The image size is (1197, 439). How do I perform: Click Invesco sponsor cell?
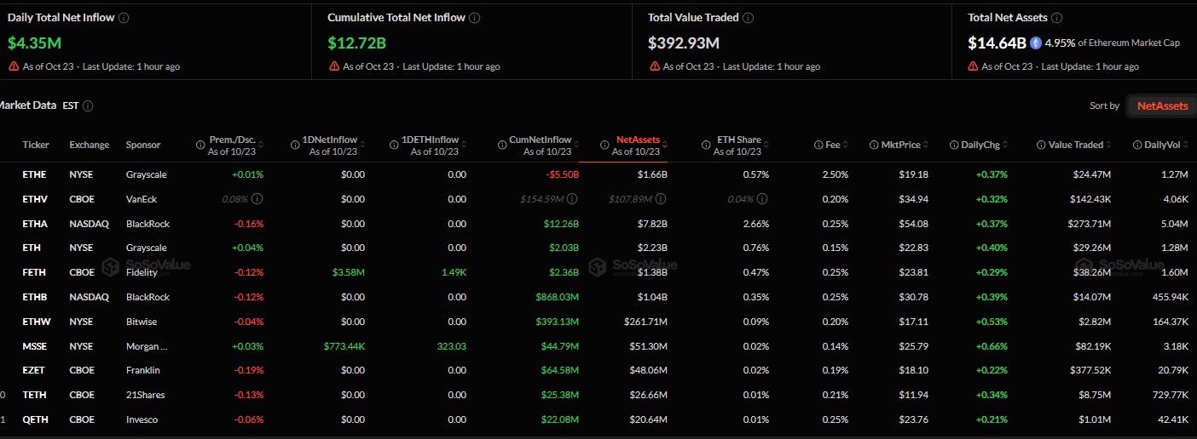point(142,419)
